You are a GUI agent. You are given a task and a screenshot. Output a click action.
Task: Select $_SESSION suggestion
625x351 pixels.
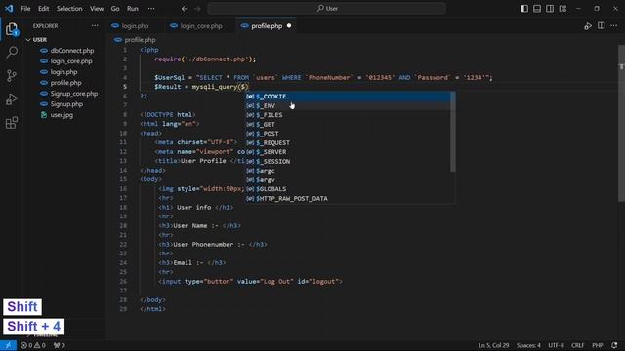coord(348,161)
